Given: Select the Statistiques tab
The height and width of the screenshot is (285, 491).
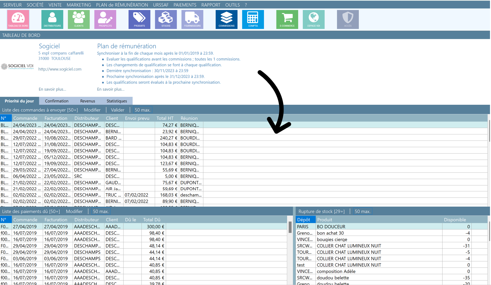Looking at the screenshot, I should 116,101.
